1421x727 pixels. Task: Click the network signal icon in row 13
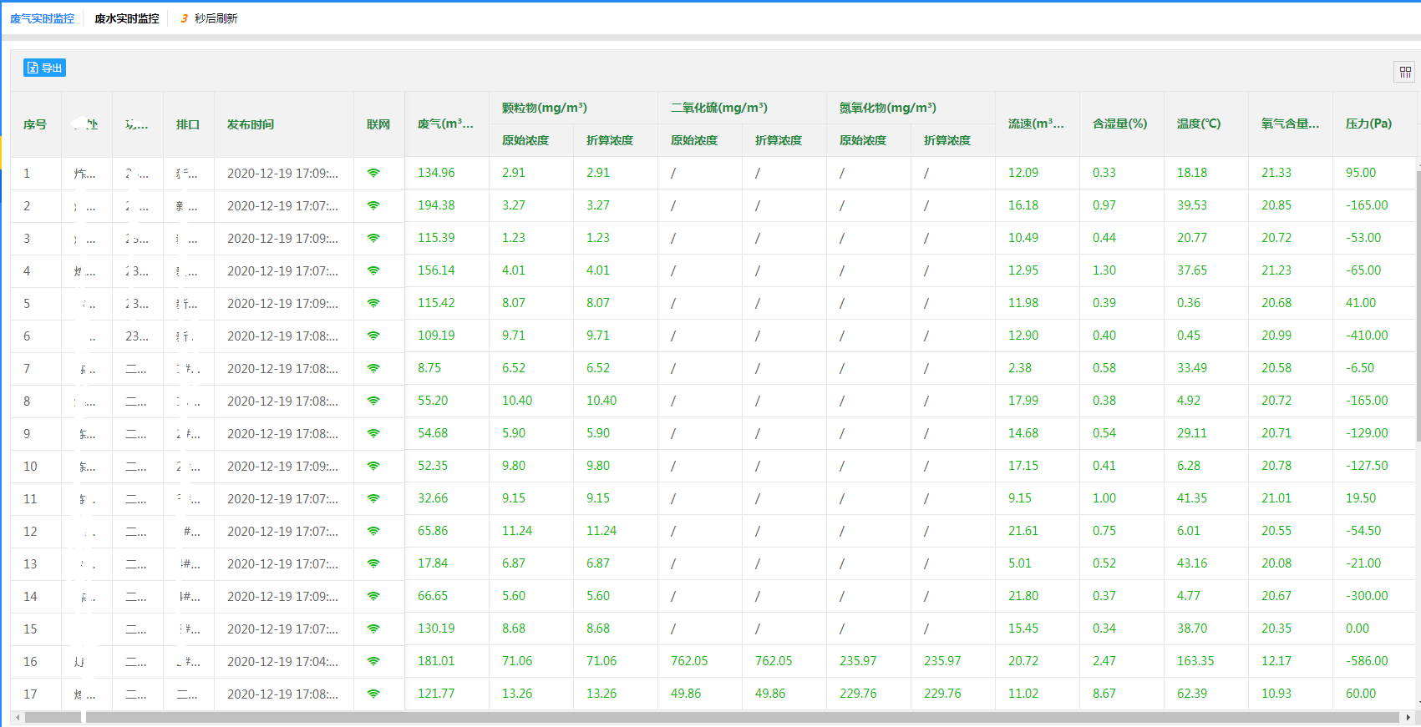pyautogui.click(x=373, y=563)
